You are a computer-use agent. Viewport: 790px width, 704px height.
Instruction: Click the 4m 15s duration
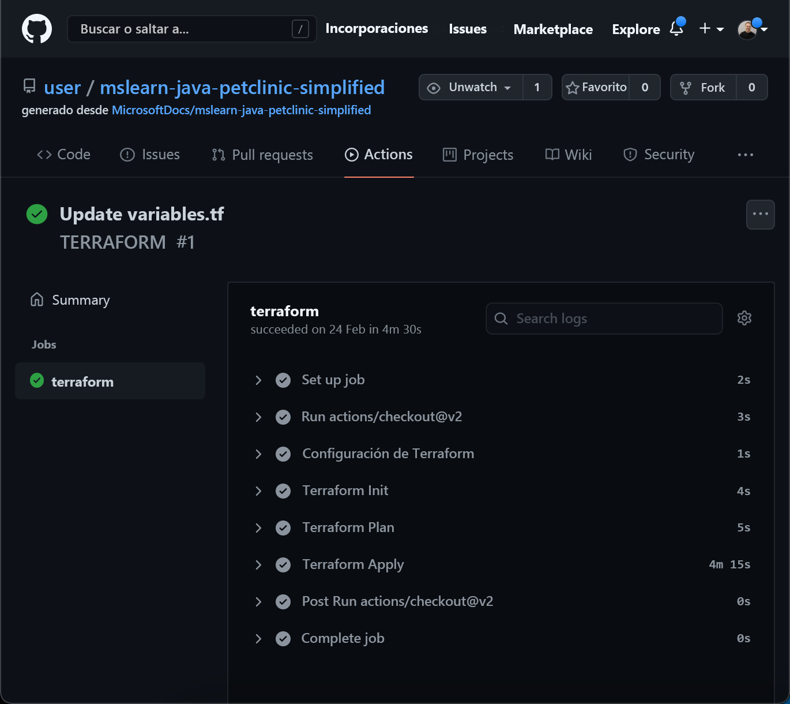coord(729,564)
